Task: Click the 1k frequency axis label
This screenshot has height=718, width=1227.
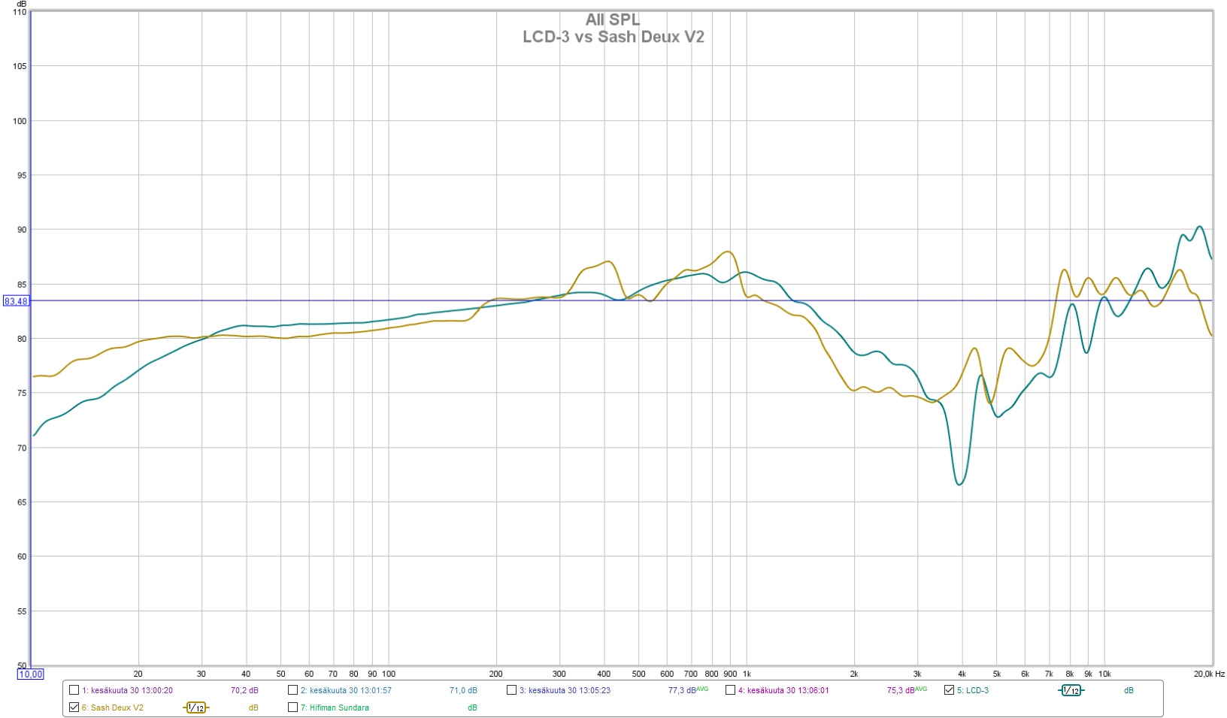Action: click(747, 674)
